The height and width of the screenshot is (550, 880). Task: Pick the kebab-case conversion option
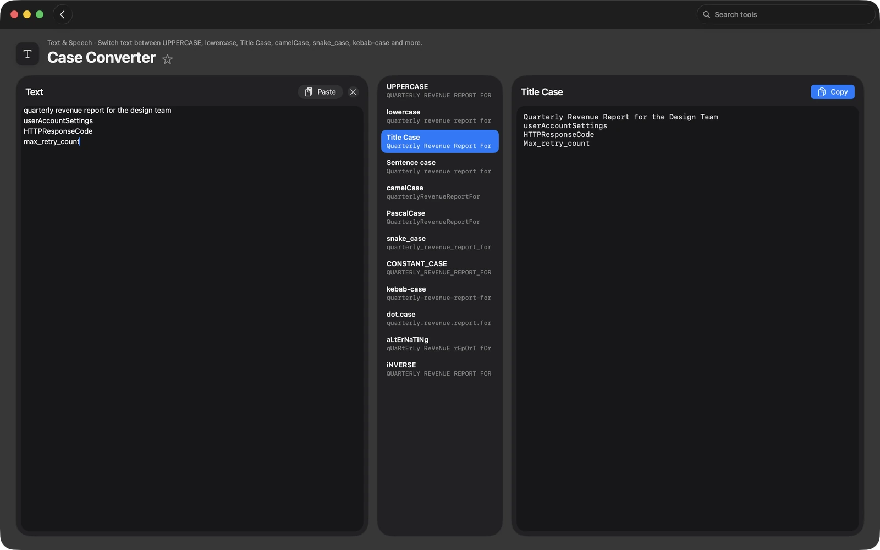pos(440,293)
